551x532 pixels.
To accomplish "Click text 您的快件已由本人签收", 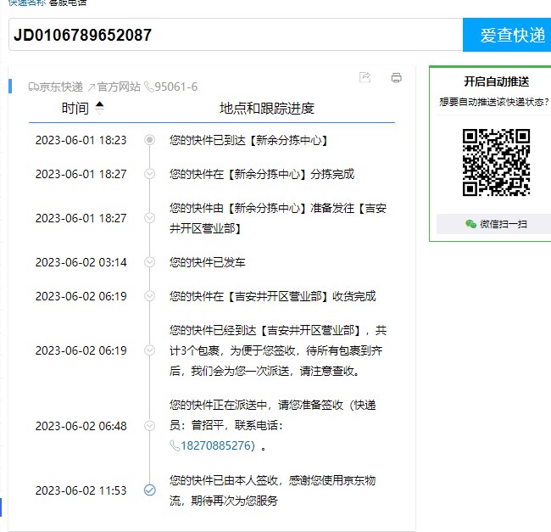I will pos(224,480).
